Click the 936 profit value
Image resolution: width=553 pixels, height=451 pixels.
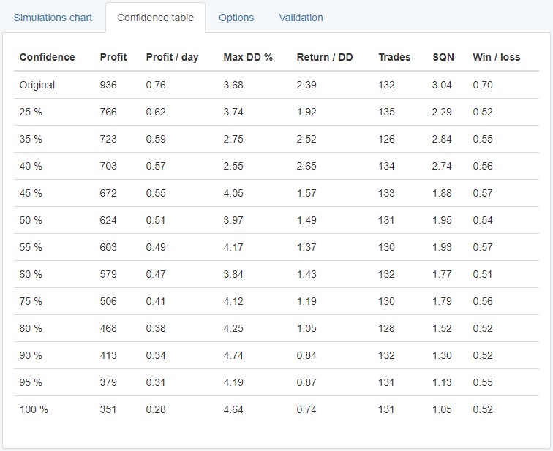(108, 85)
